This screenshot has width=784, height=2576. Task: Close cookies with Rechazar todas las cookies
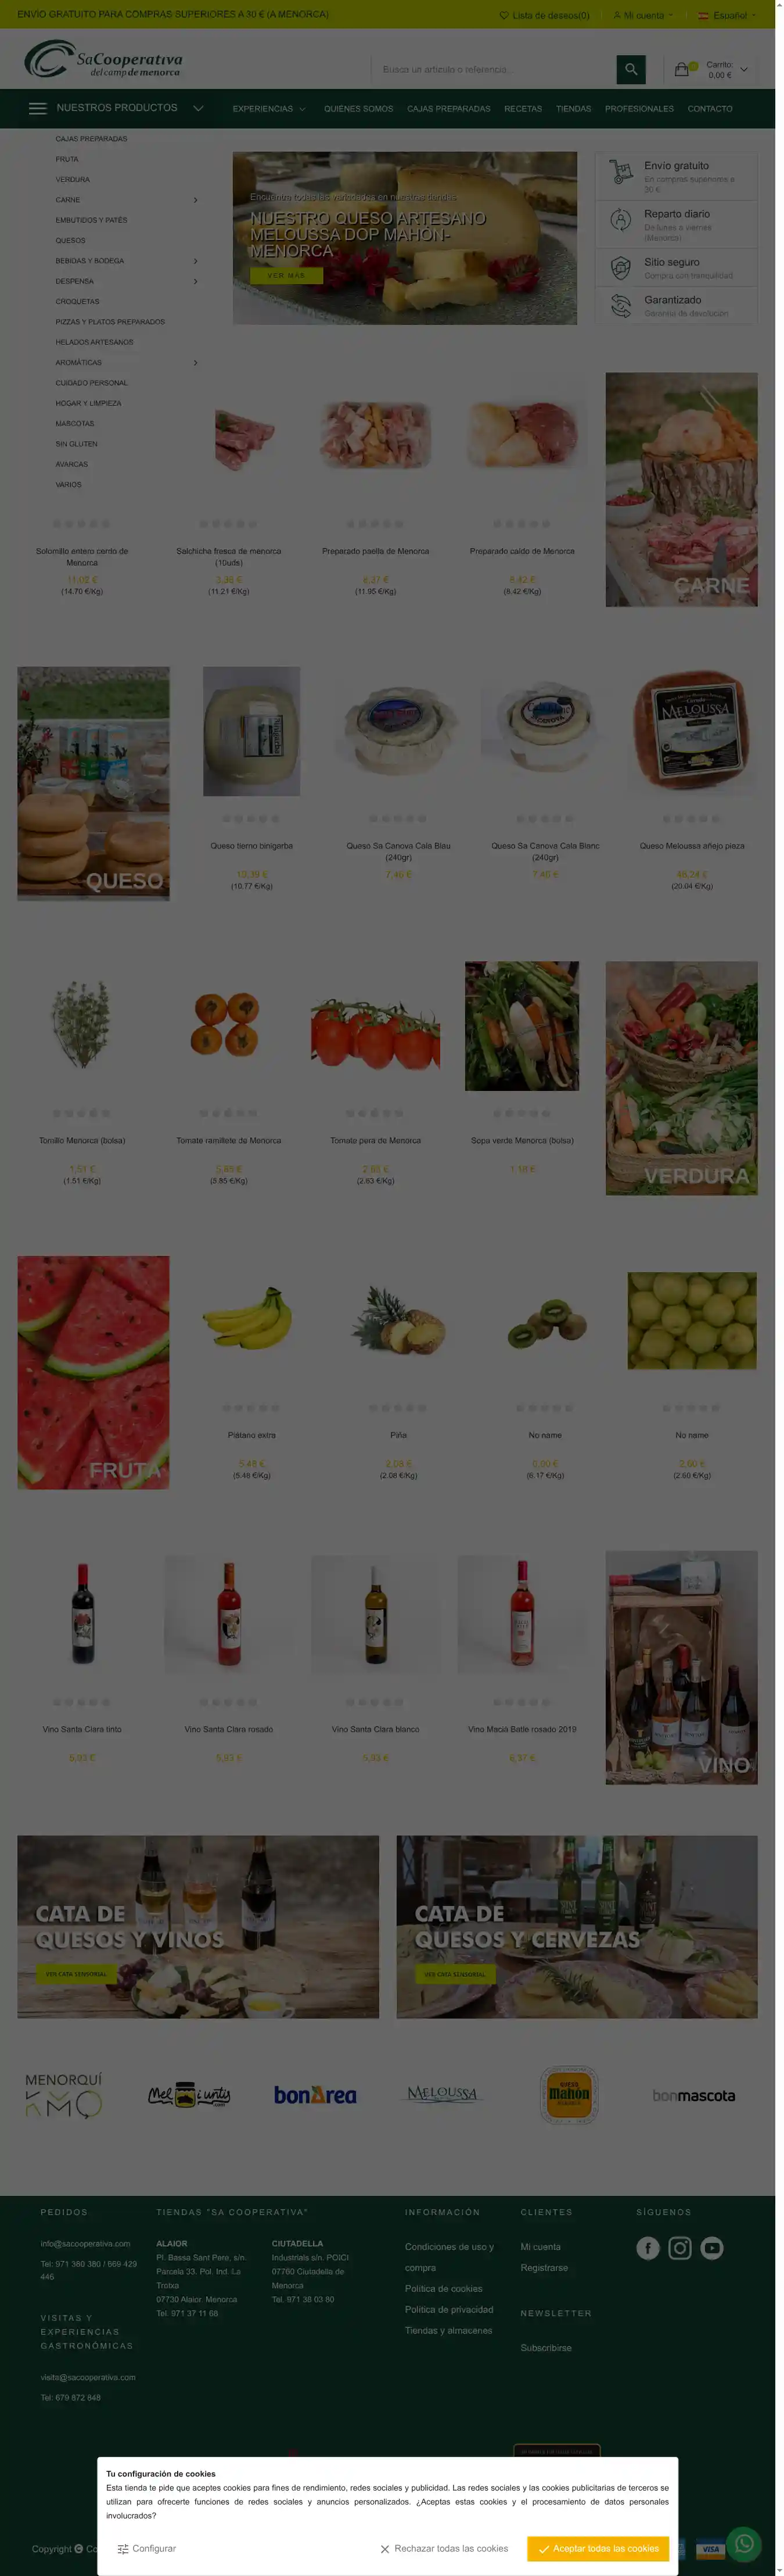click(444, 2548)
